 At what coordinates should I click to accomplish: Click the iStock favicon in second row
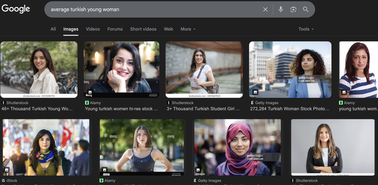tap(3, 181)
